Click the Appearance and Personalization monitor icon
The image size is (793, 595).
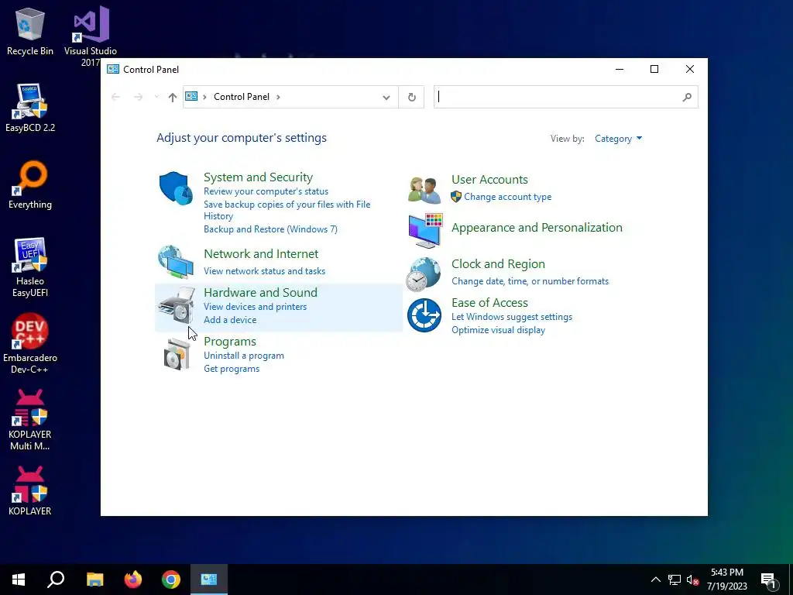pyautogui.click(x=425, y=231)
